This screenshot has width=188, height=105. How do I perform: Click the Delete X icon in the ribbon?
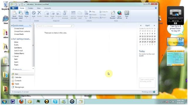click(39, 13)
